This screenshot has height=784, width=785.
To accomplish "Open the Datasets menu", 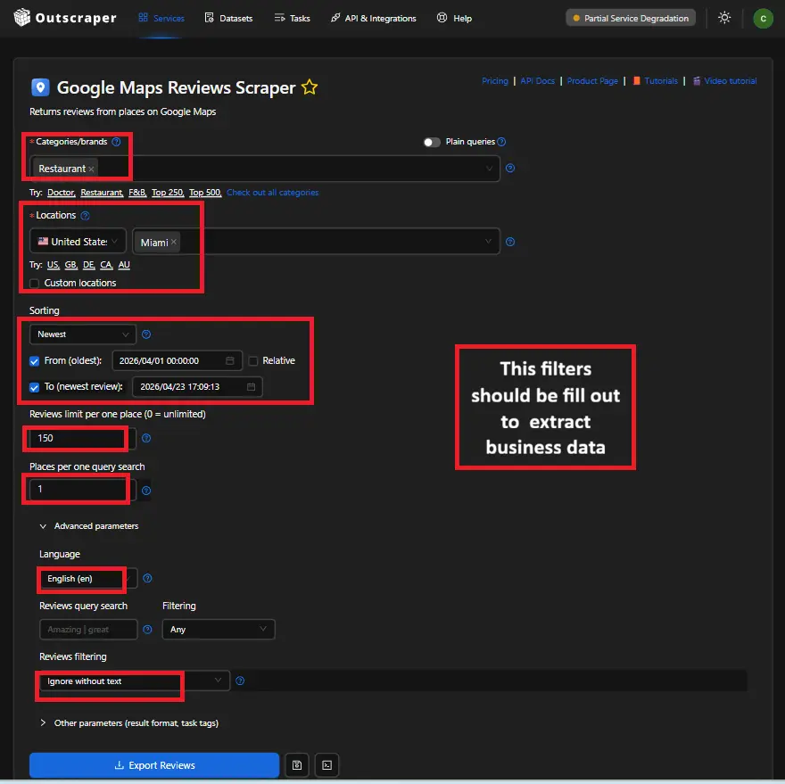I will pyautogui.click(x=228, y=18).
